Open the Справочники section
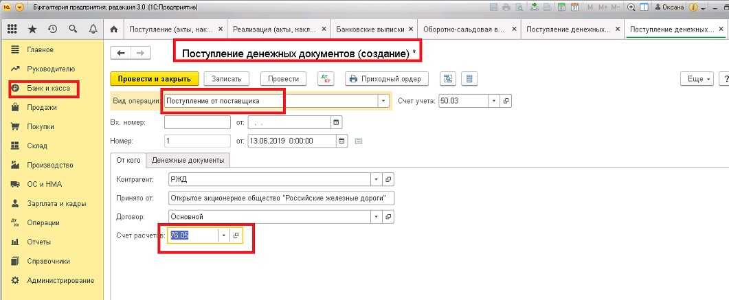The width and height of the screenshot is (729, 300). click(x=48, y=261)
